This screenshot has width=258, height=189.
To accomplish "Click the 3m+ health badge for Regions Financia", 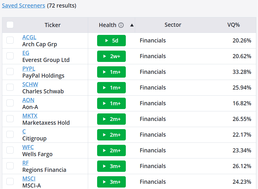I will (111, 166).
